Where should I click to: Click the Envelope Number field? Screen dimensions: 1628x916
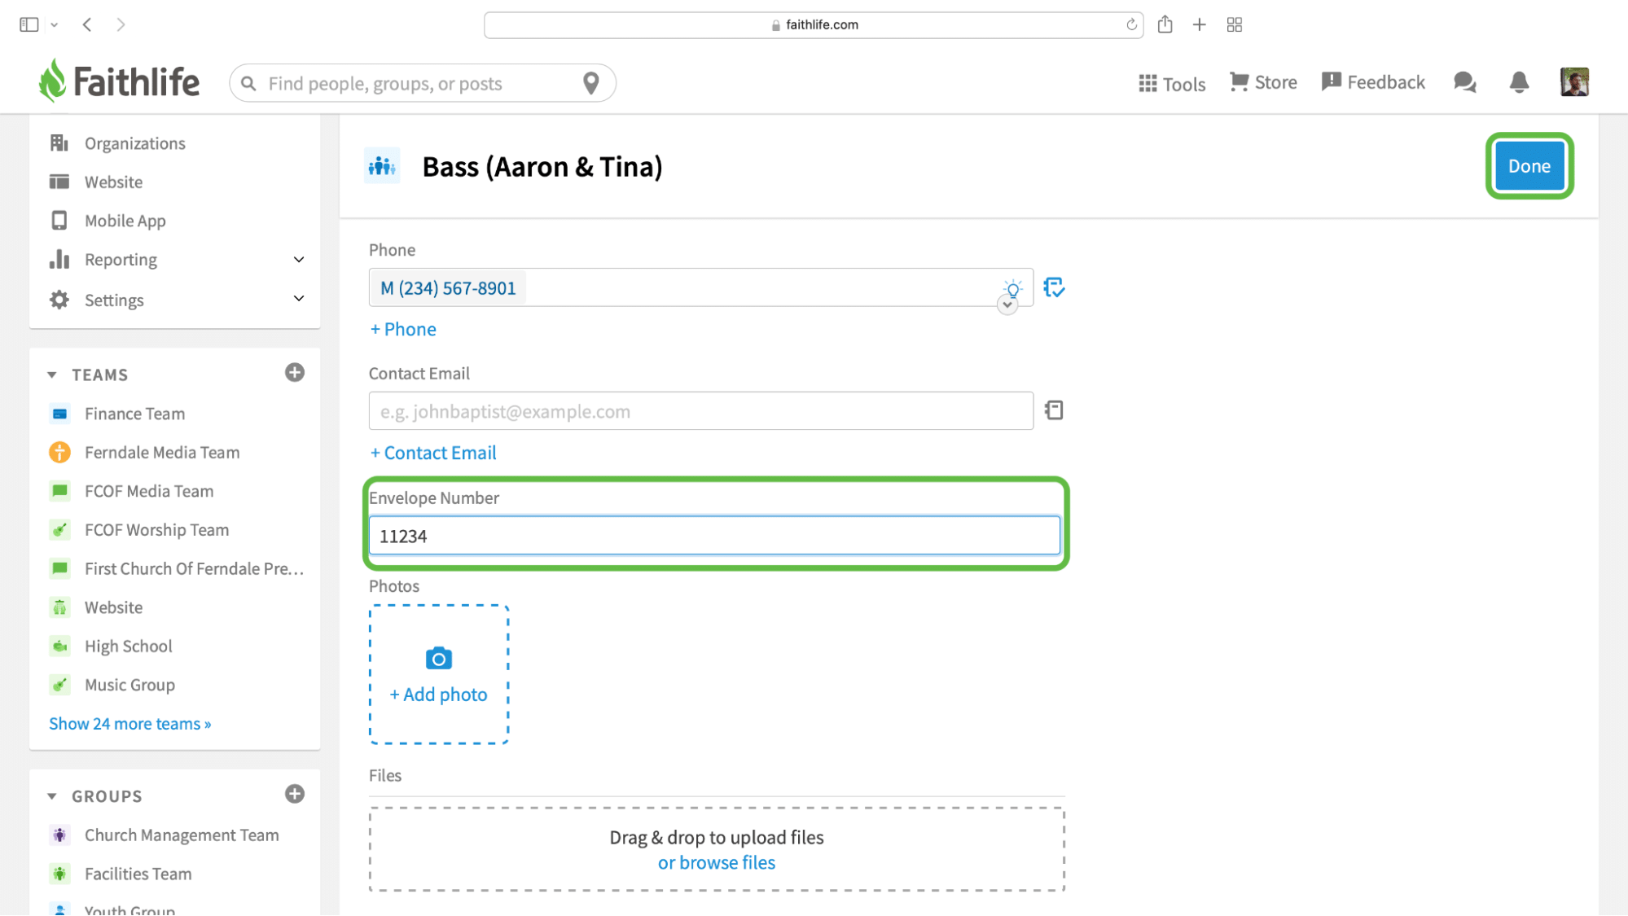click(x=714, y=536)
